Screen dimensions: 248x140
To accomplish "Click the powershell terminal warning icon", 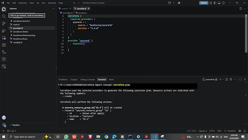I will 216,79.
